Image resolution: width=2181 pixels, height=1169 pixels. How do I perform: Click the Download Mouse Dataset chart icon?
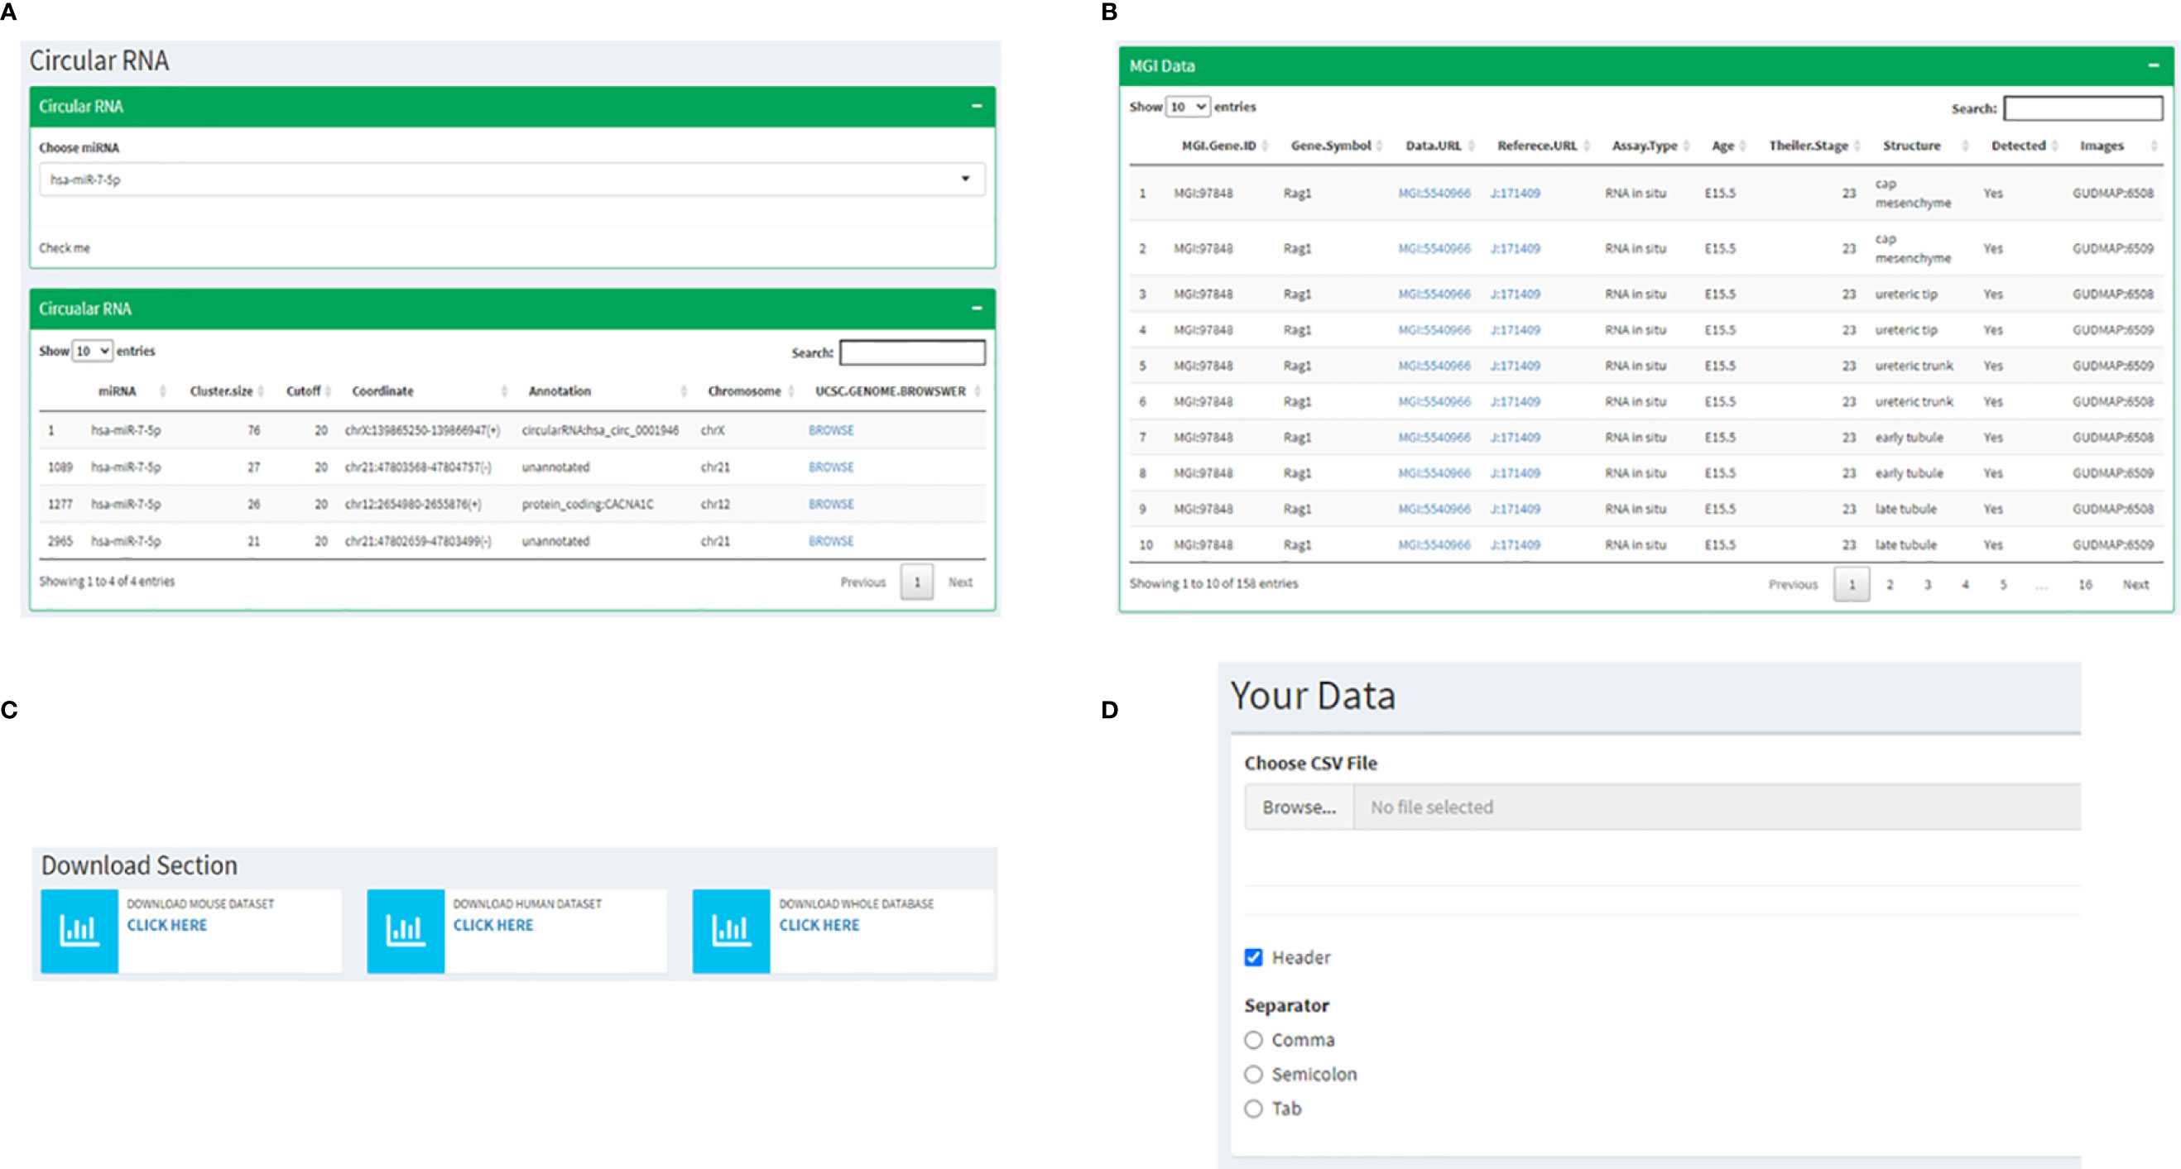(x=79, y=930)
